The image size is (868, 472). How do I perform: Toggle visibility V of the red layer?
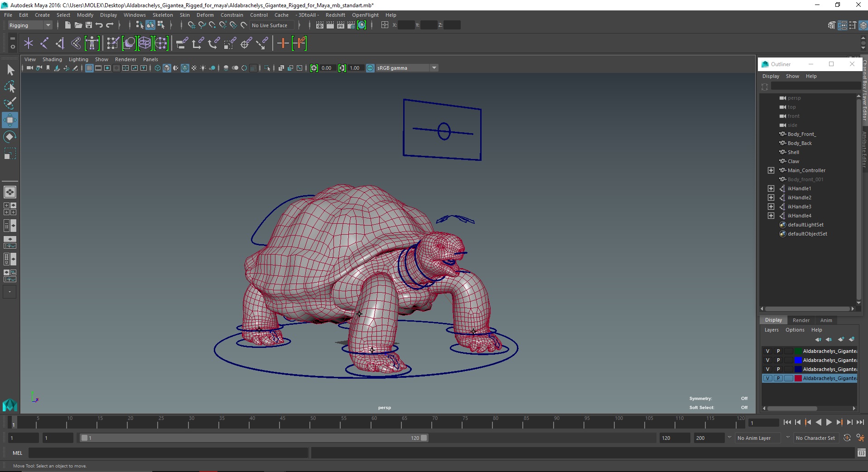[767, 378]
